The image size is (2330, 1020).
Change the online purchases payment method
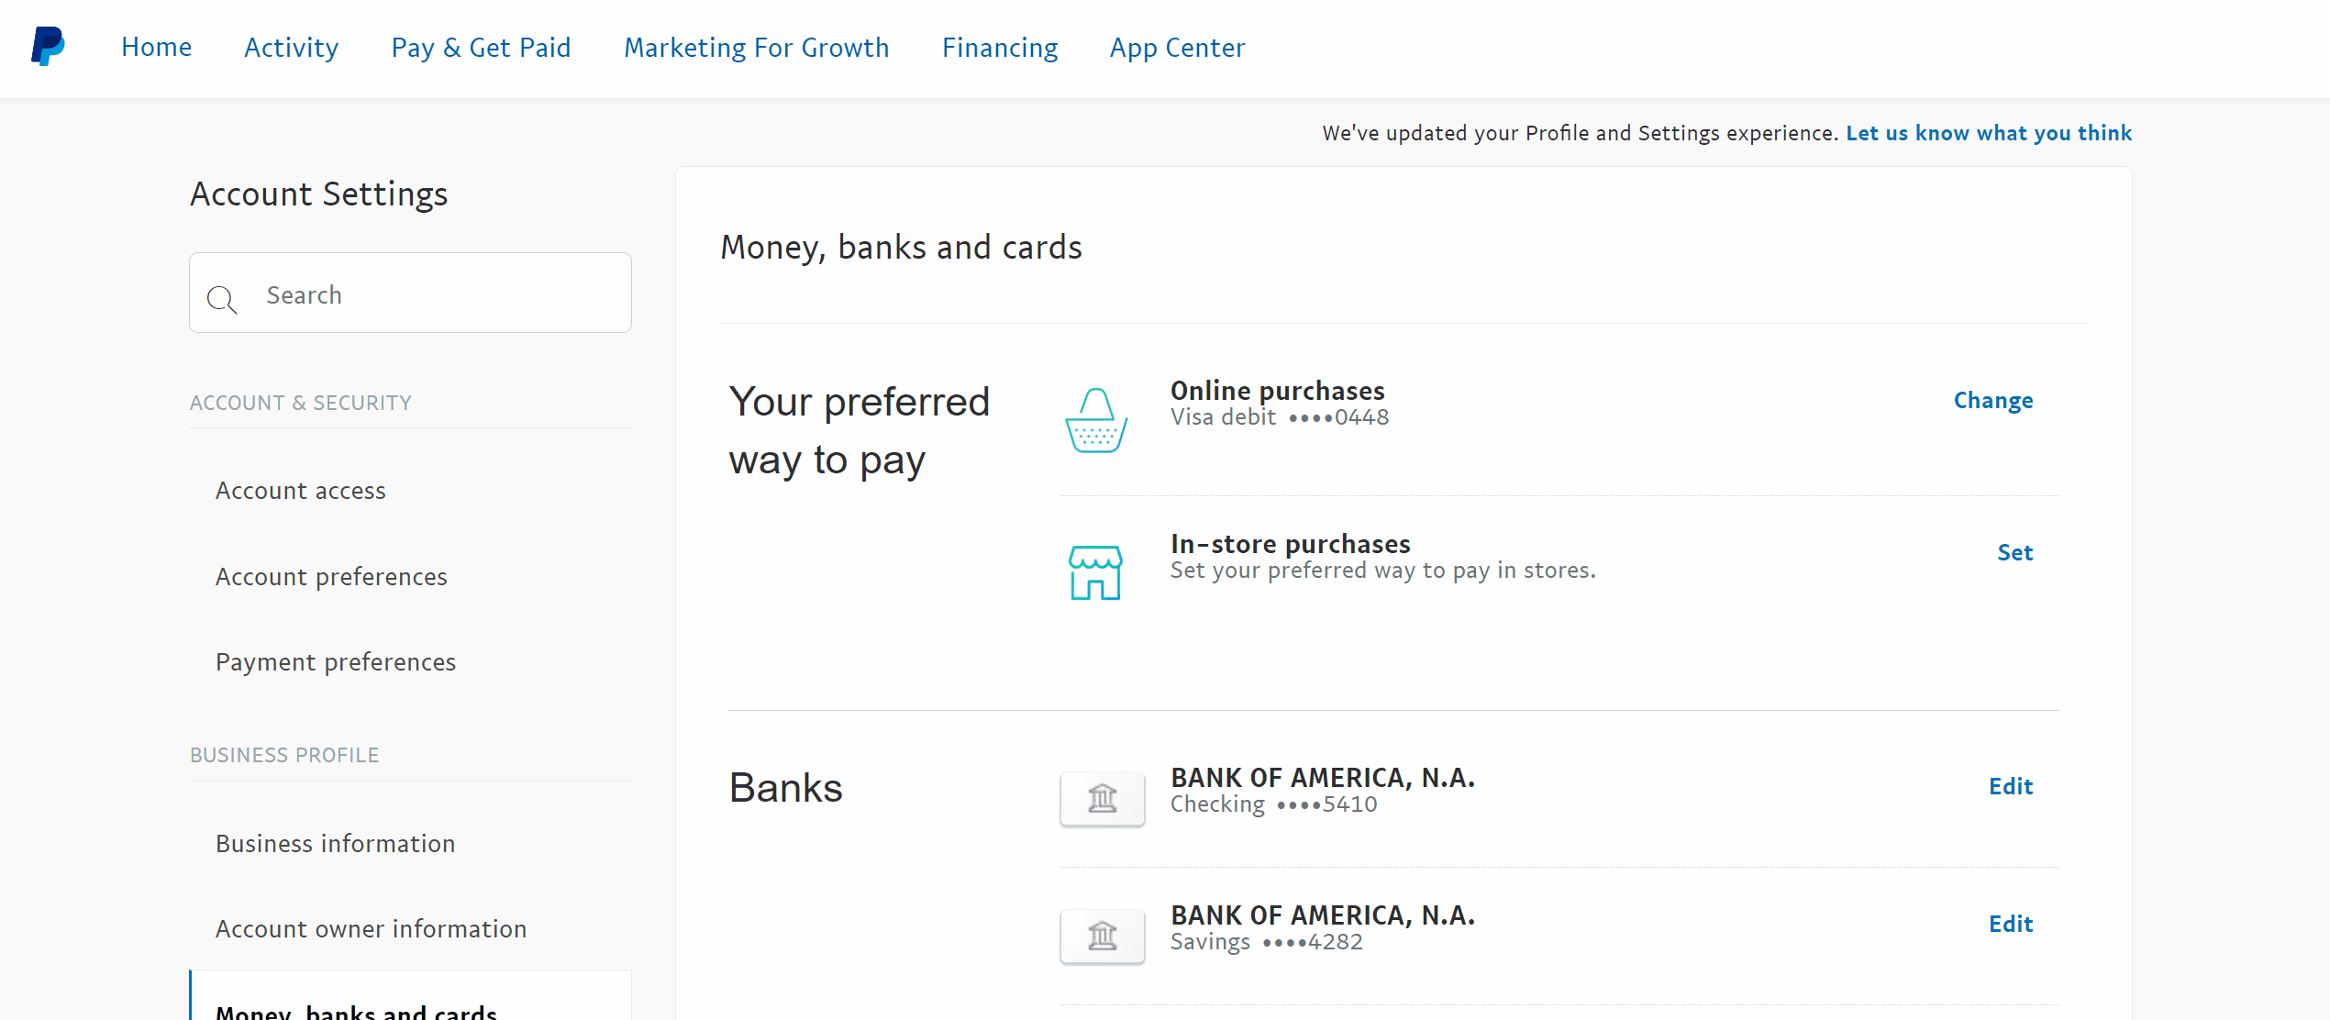pyautogui.click(x=1993, y=401)
